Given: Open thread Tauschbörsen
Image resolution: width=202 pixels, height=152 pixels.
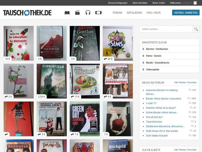Looking at the screenshot, I should tap(154, 122).
